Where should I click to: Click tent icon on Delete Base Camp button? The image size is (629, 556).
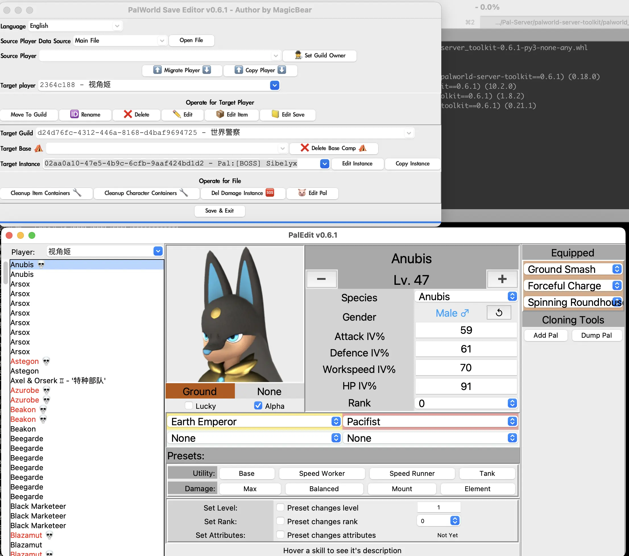point(363,148)
